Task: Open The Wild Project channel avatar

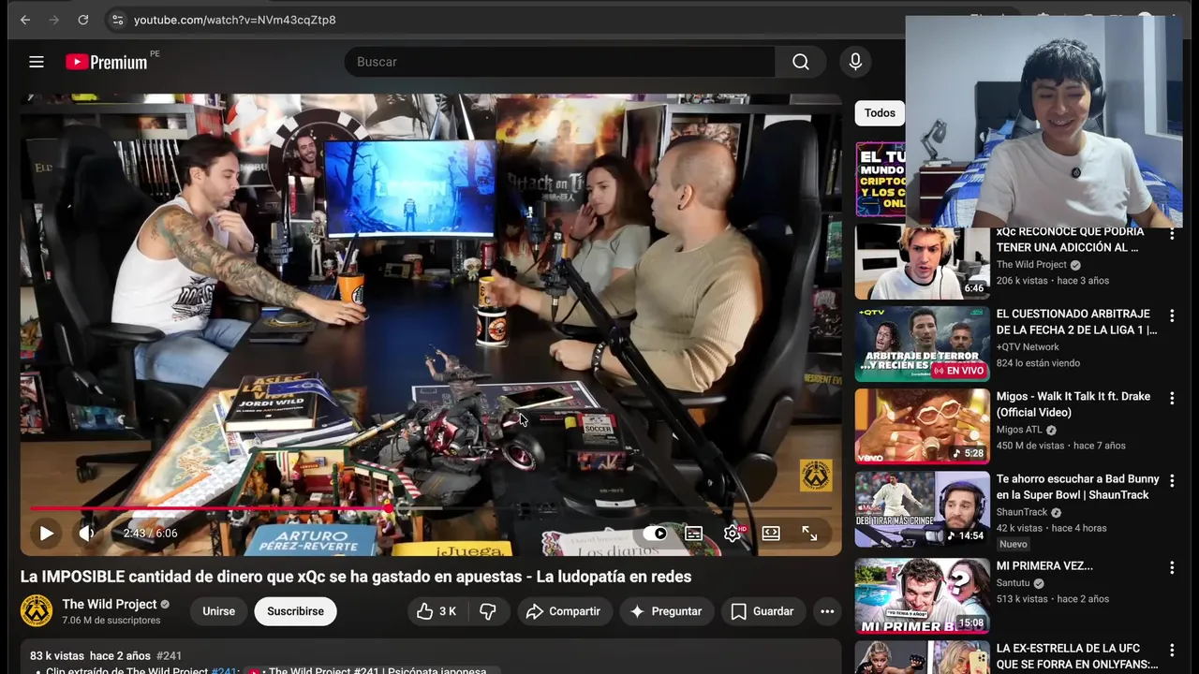Action: point(37,610)
